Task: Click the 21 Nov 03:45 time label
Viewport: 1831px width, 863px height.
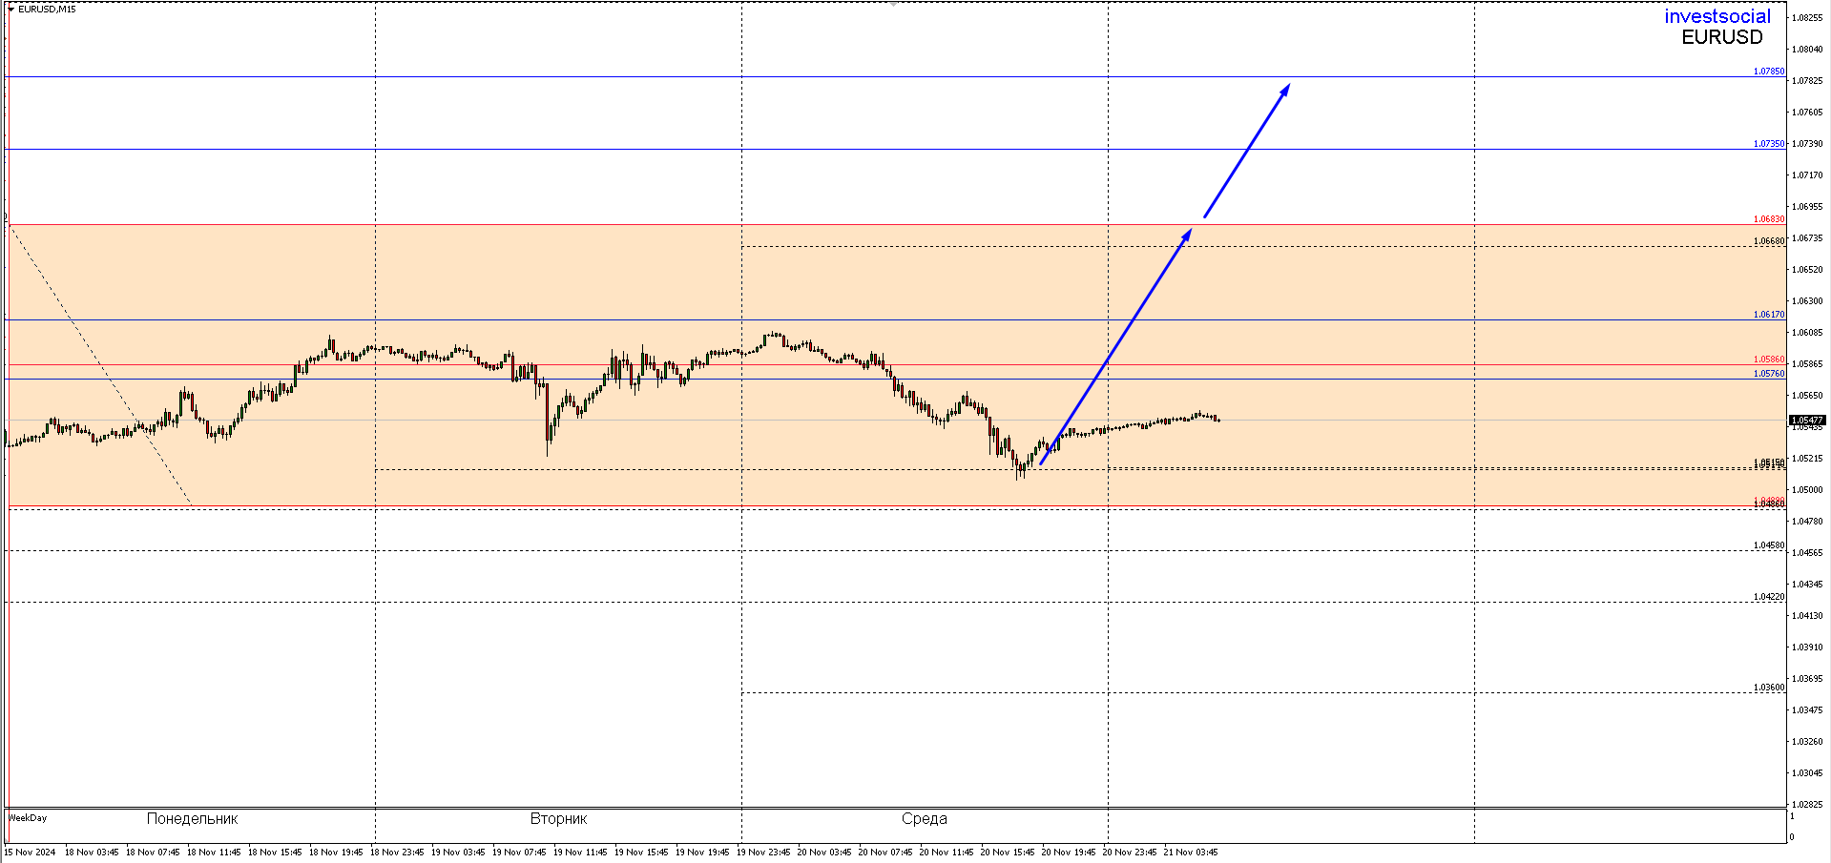Action: click(x=1191, y=853)
